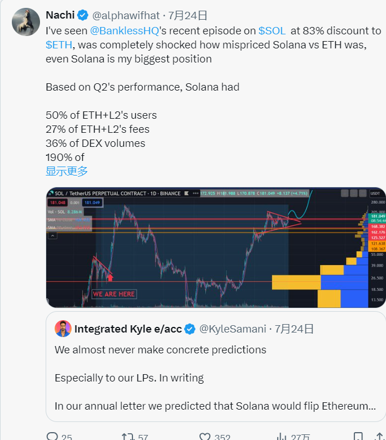The height and width of the screenshot is (440, 386).
Task: Open the $ETH cashtag link
Action: pyautogui.click(x=59, y=44)
